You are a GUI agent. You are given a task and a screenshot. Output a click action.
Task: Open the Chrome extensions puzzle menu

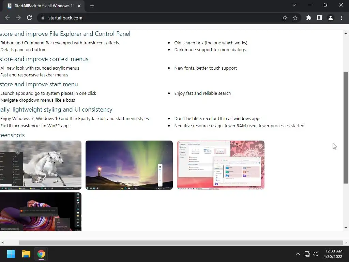pos(308,18)
